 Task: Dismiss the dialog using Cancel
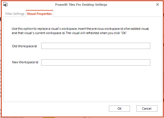point(147,109)
